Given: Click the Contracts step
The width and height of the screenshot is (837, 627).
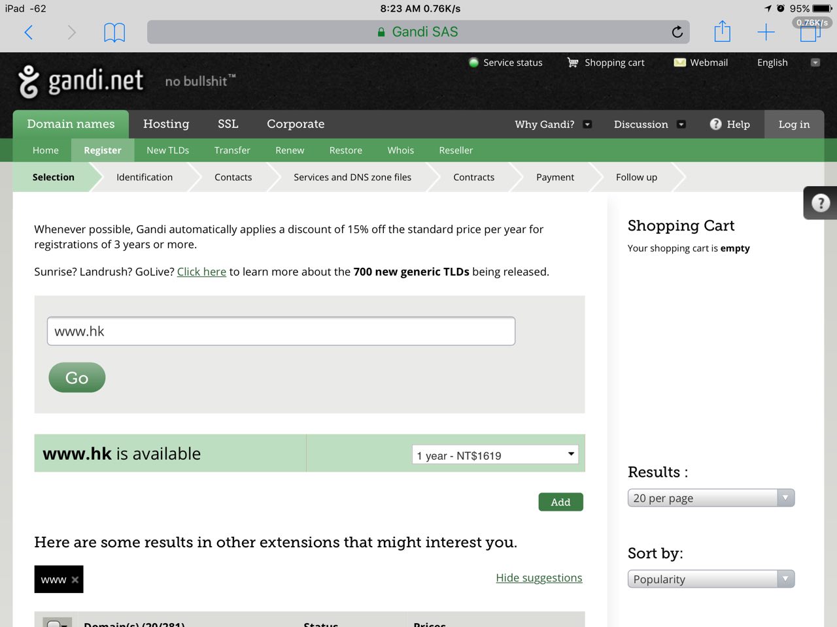Looking at the screenshot, I should (474, 177).
